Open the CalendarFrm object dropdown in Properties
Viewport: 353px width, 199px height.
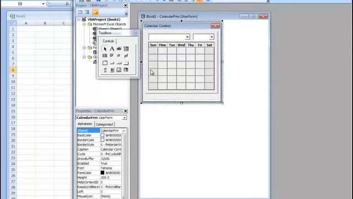124,118
